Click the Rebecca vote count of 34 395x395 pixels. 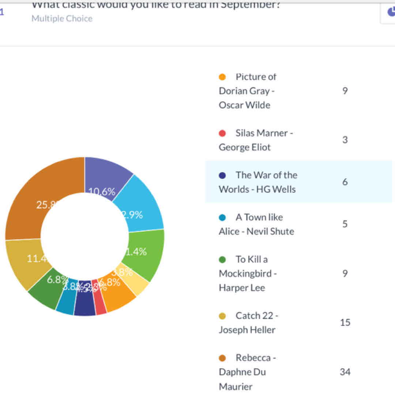click(345, 372)
